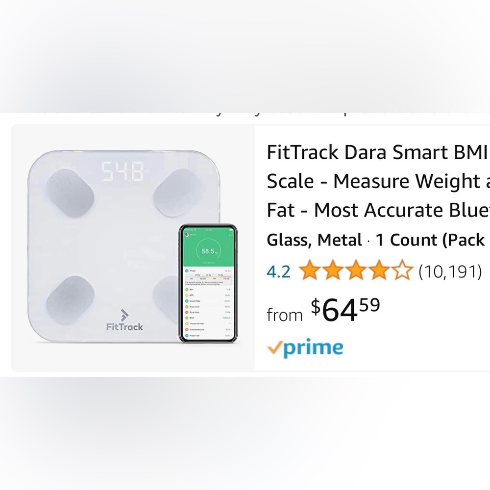Click the Body Water metric icon

(x=187, y=307)
